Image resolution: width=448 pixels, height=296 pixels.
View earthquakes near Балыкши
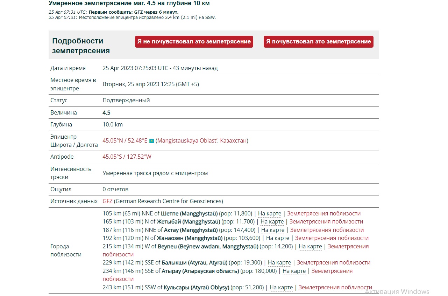[333, 262]
